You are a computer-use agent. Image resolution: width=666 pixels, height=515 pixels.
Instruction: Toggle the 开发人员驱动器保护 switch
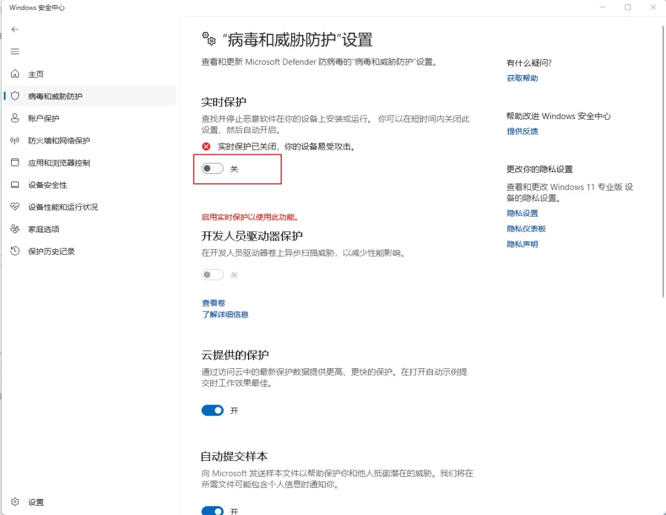tap(212, 275)
